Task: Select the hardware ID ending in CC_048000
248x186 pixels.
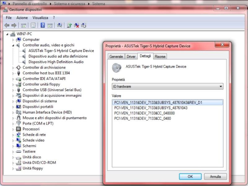Action: click(x=144, y=113)
